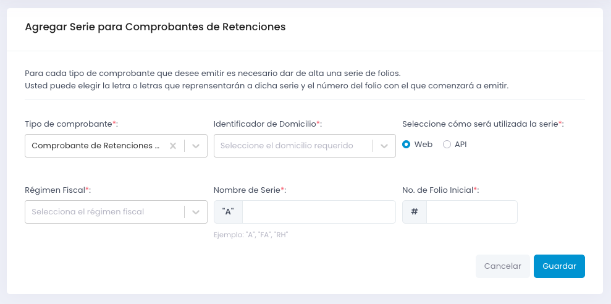Viewport: 611px width, 304px height.
Task: Click the dialog title Agregar Serie
Action: click(x=155, y=27)
